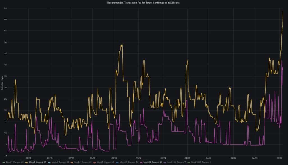
Task: Open the magenta block20 color swatch
Action: [x=141, y=162]
